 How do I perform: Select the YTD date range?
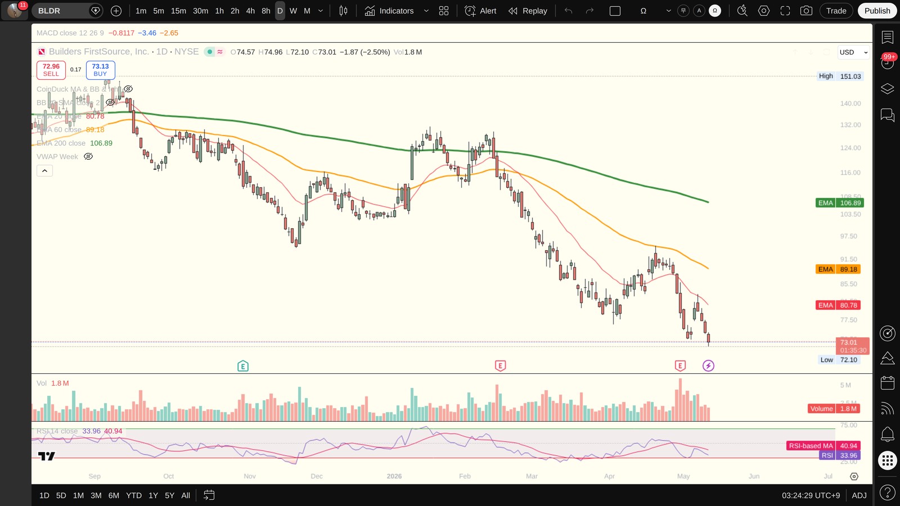(x=134, y=495)
